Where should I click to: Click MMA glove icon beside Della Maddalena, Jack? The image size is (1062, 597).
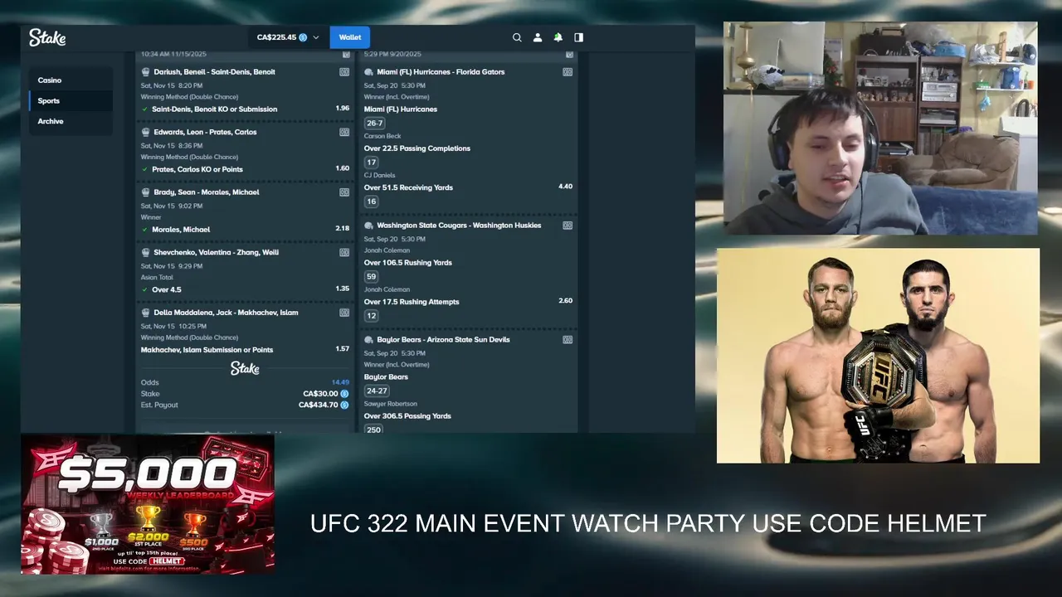pos(145,313)
